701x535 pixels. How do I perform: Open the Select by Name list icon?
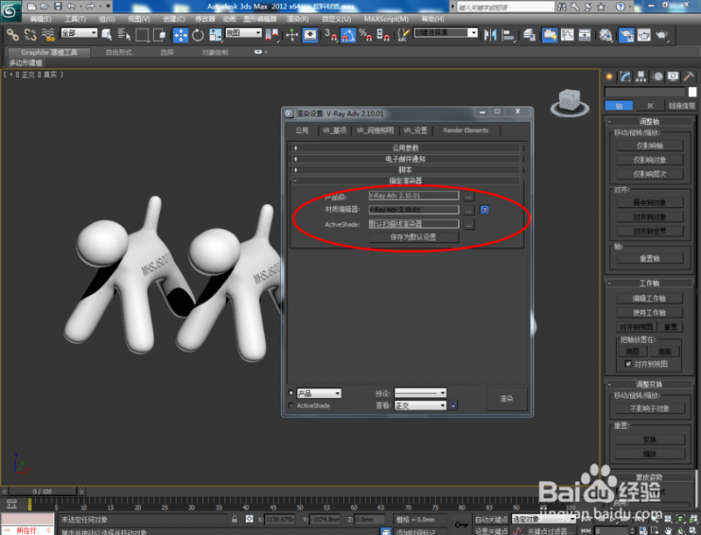(x=124, y=35)
